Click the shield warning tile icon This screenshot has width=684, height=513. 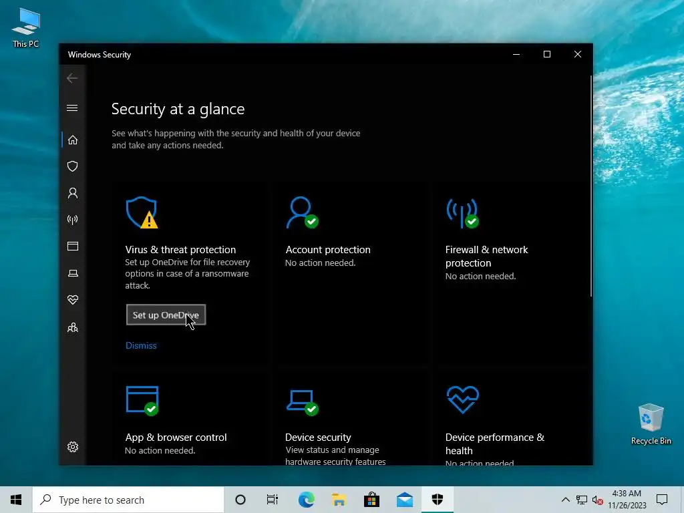142,212
